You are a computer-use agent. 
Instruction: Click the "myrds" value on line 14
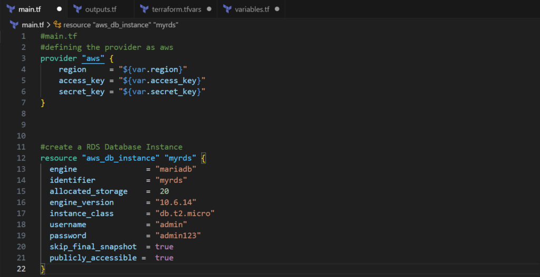point(171,180)
